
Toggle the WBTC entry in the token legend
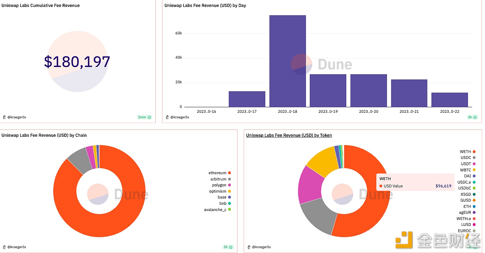[466, 170]
